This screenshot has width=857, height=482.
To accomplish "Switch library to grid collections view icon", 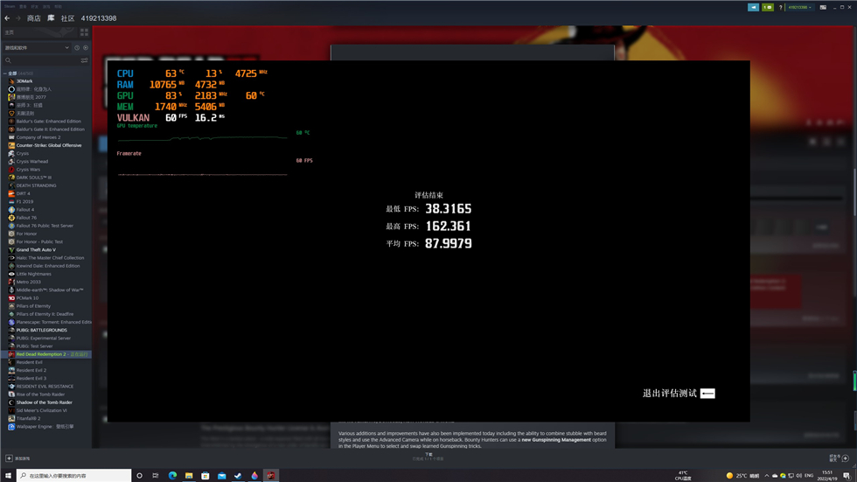I will 84,32.
